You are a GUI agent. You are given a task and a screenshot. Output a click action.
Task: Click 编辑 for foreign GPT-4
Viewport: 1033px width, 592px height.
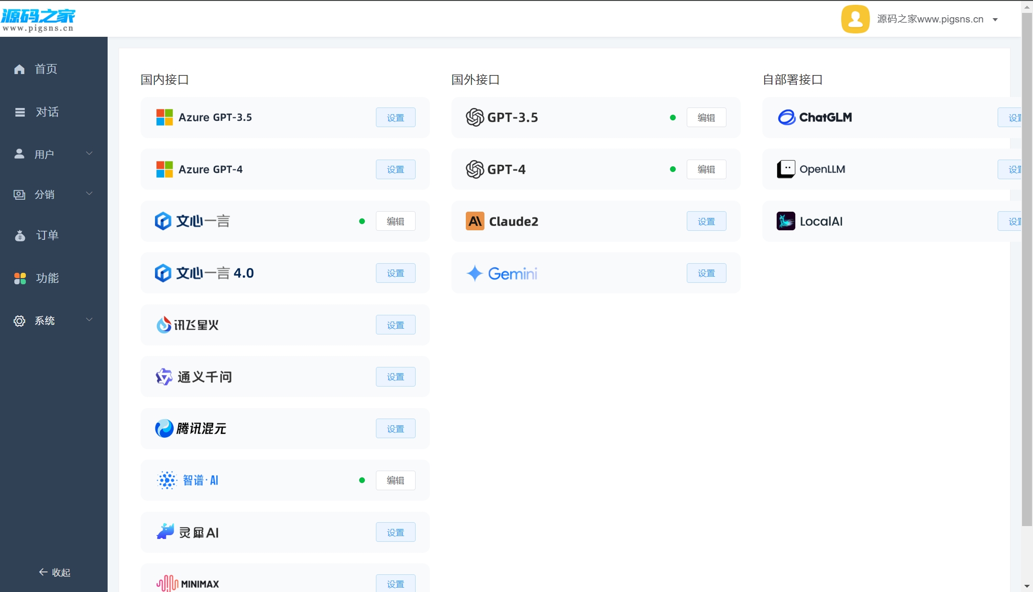706,169
